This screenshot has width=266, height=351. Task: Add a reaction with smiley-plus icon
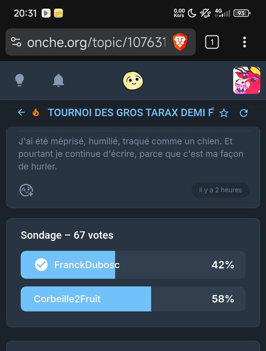(26, 190)
